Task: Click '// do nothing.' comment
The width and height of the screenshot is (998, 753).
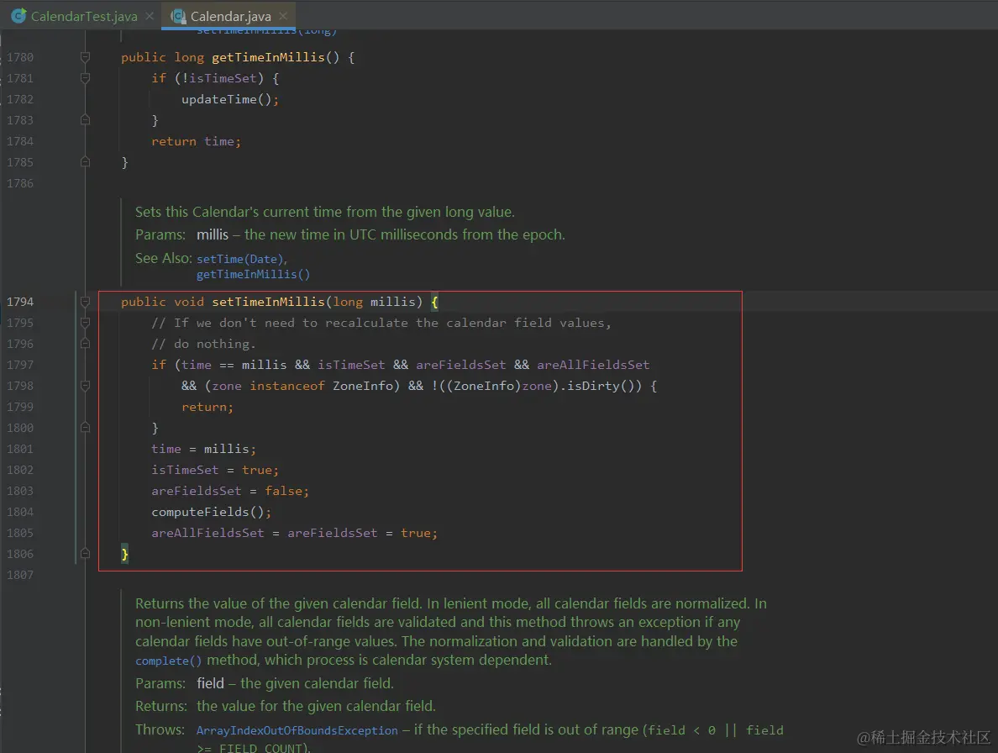Action: [203, 344]
